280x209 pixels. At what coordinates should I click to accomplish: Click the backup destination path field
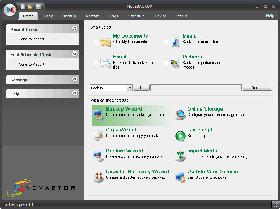pyautogui.click(x=196, y=88)
